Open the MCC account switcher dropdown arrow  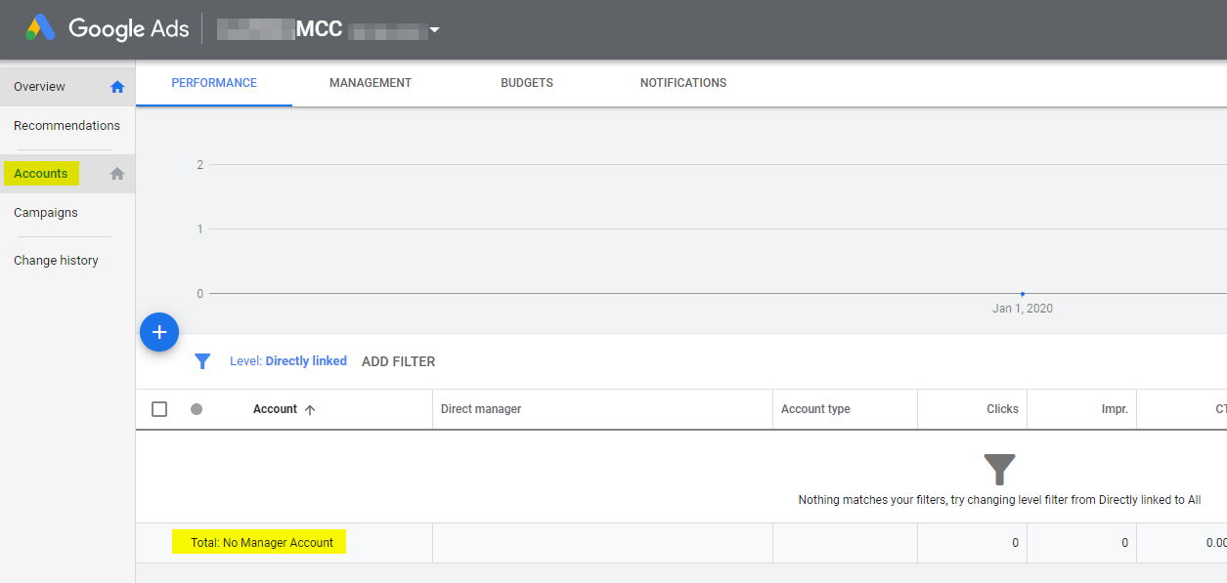click(435, 30)
